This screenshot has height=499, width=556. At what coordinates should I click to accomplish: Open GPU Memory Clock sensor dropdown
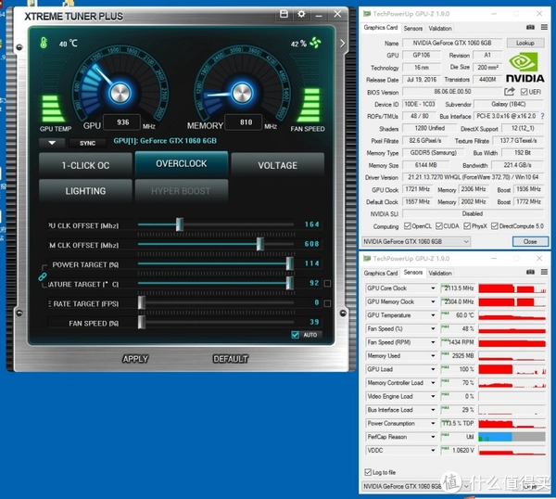(433, 301)
